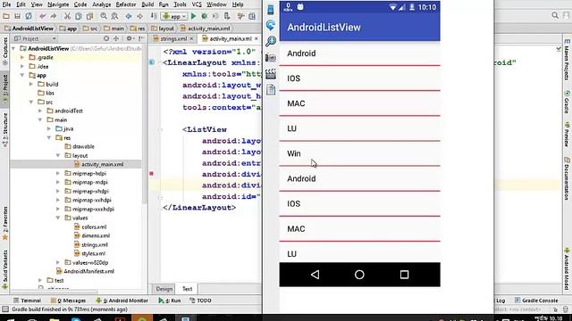Save all with floppy disk icon

coord(17,16)
